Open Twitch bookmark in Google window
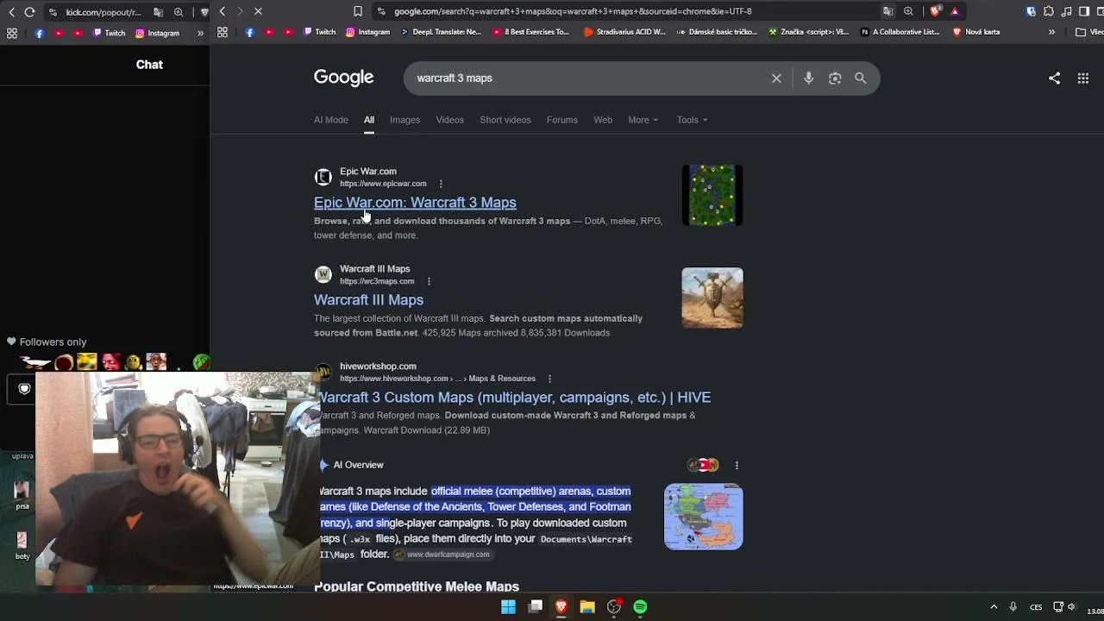Screen dimensions: 1104x621 [319, 32]
